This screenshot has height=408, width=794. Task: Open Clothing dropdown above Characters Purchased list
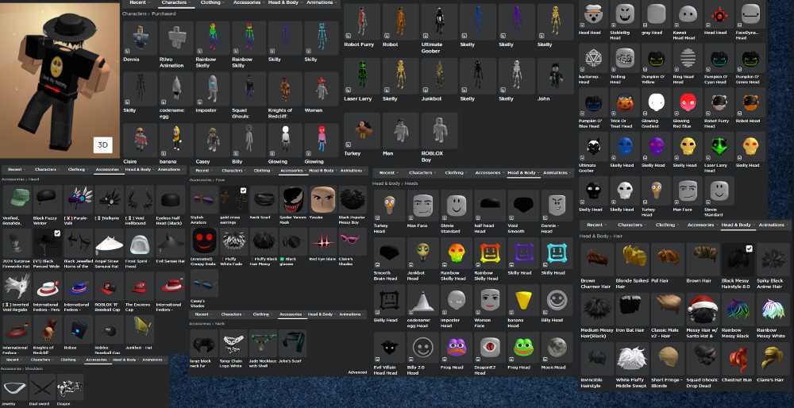click(212, 2)
